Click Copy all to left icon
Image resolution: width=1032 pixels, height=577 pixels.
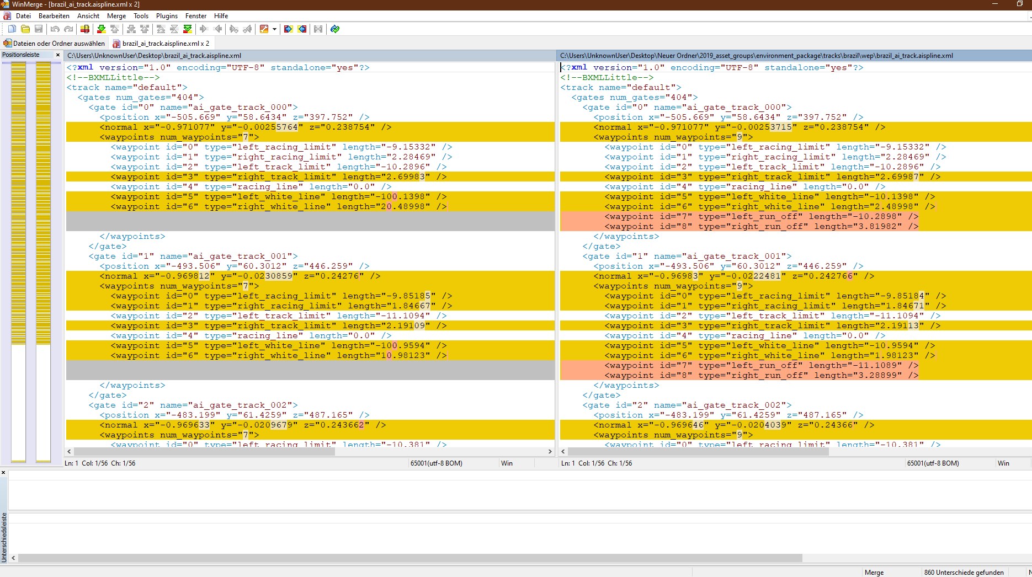pos(302,29)
